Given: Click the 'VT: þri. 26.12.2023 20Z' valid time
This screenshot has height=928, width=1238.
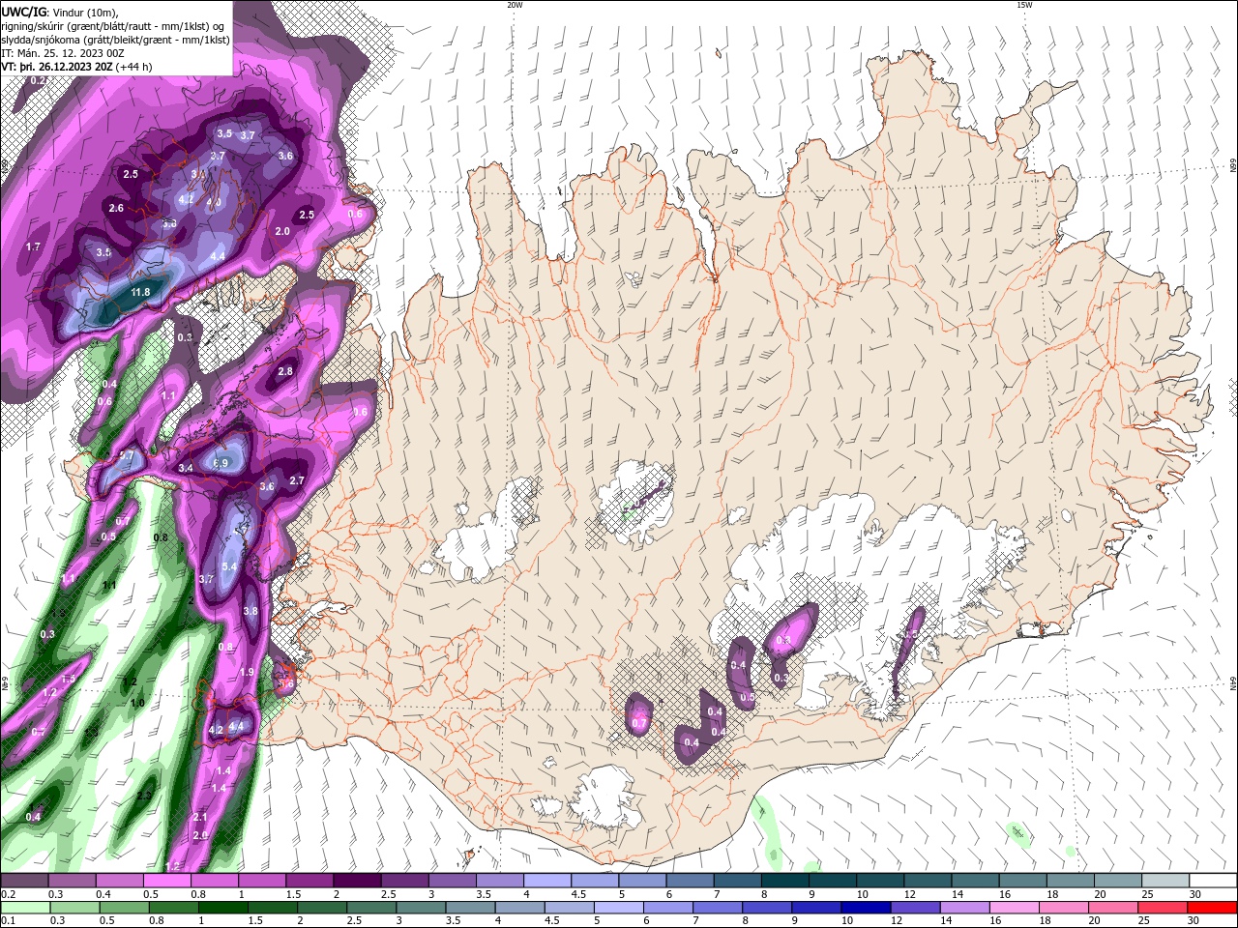Looking at the screenshot, I should click(57, 67).
